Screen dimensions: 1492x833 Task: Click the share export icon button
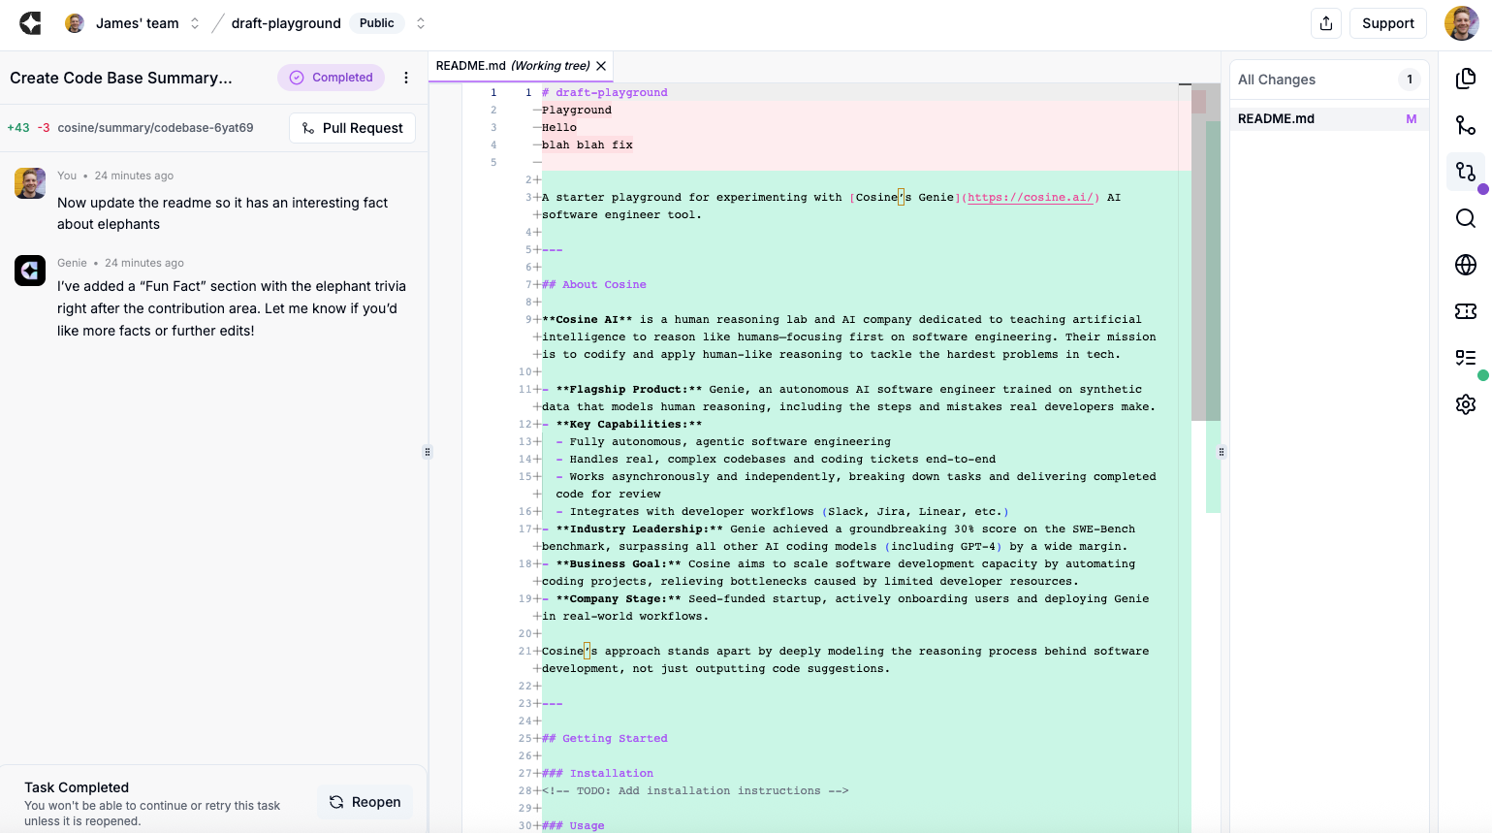(x=1326, y=23)
